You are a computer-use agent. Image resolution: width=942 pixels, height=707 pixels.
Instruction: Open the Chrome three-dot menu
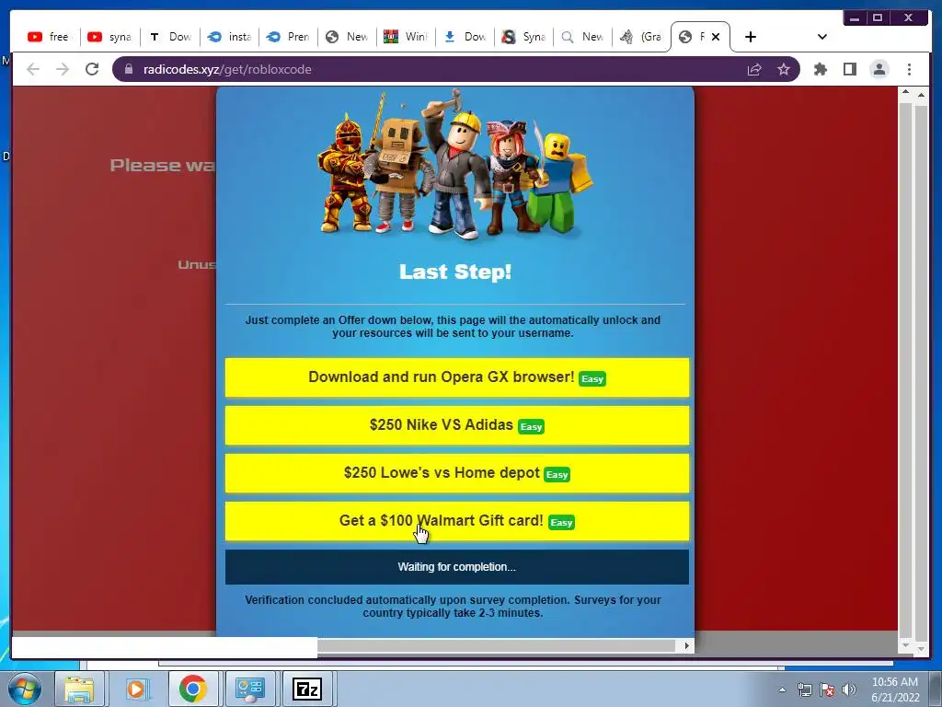909,69
